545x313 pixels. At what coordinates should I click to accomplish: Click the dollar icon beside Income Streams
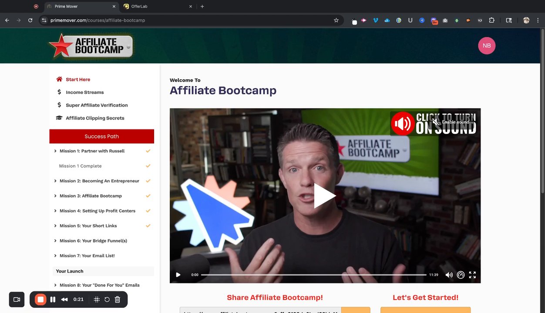pyautogui.click(x=59, y=92)
